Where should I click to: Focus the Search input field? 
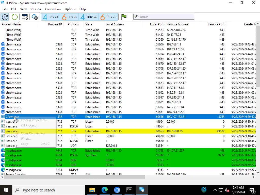pyautogui.click(x=164, y=17)
